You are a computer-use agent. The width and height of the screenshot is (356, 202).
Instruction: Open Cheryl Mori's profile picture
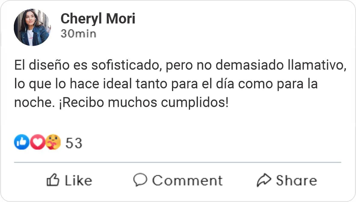click(x=32, y=27)
